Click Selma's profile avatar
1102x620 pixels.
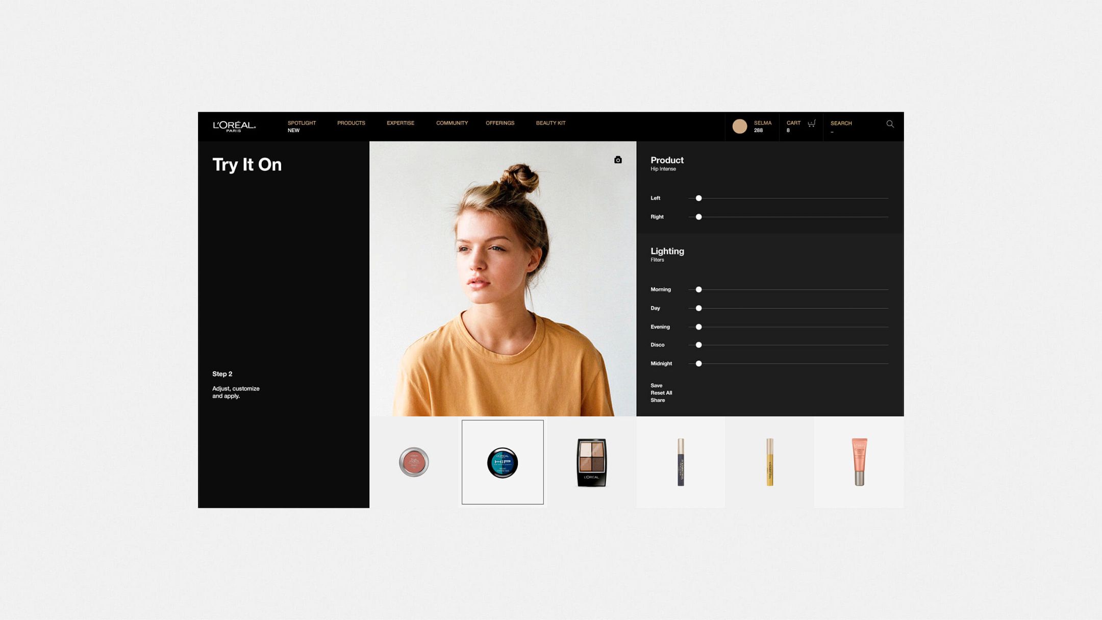pos(739,127)
